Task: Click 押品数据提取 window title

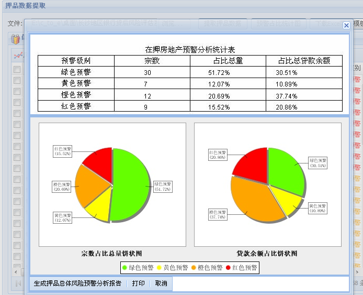Action: (25, 6)
